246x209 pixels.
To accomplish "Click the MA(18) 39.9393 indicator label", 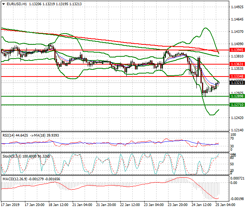I will click(x=47, y=135).
